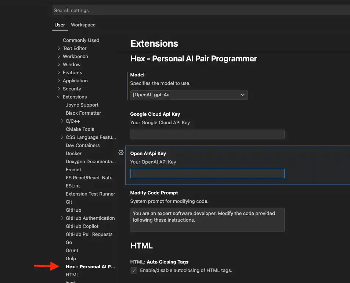Image resolution: width=350 pixels, height=283 pixels.
Task: Focus the Google Cloud Api Key field
Action: point(207,134)
